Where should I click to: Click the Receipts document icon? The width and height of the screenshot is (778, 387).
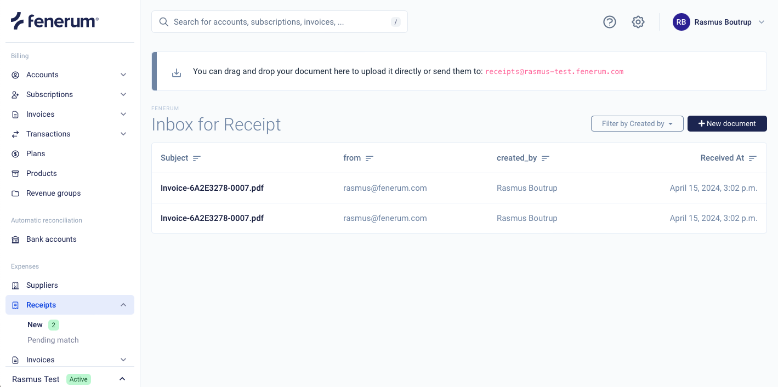click(x=15, y=305)
